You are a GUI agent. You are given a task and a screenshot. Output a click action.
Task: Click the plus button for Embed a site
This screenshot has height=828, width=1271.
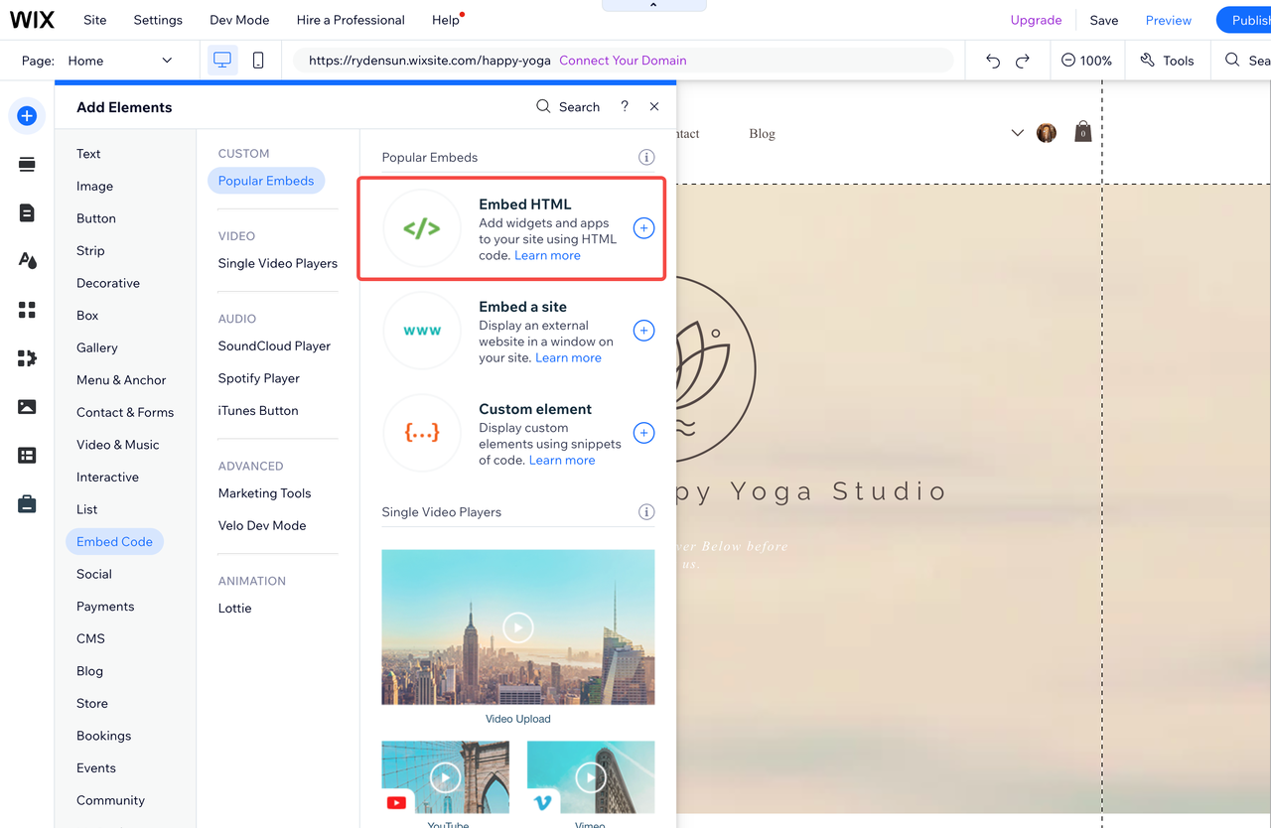[643, 331]
